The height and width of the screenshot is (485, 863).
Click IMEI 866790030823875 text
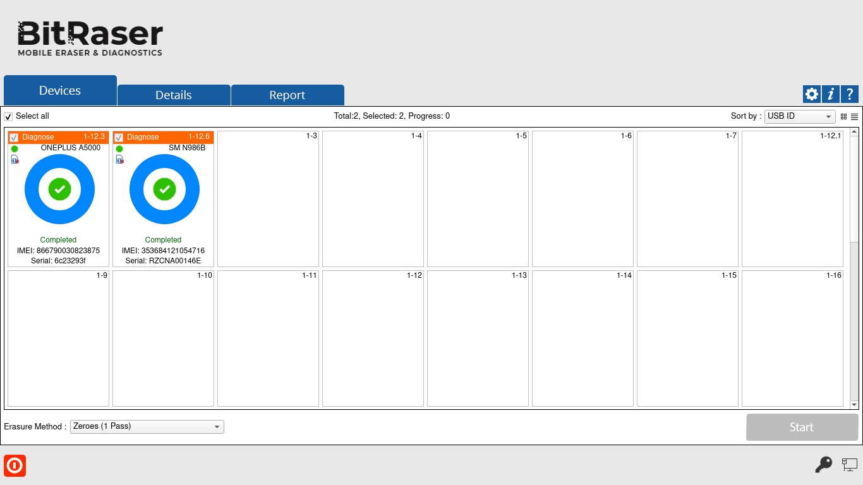coord(58,251)
